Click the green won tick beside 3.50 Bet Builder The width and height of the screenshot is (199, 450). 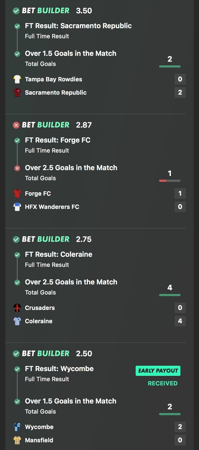pos(16,11)
